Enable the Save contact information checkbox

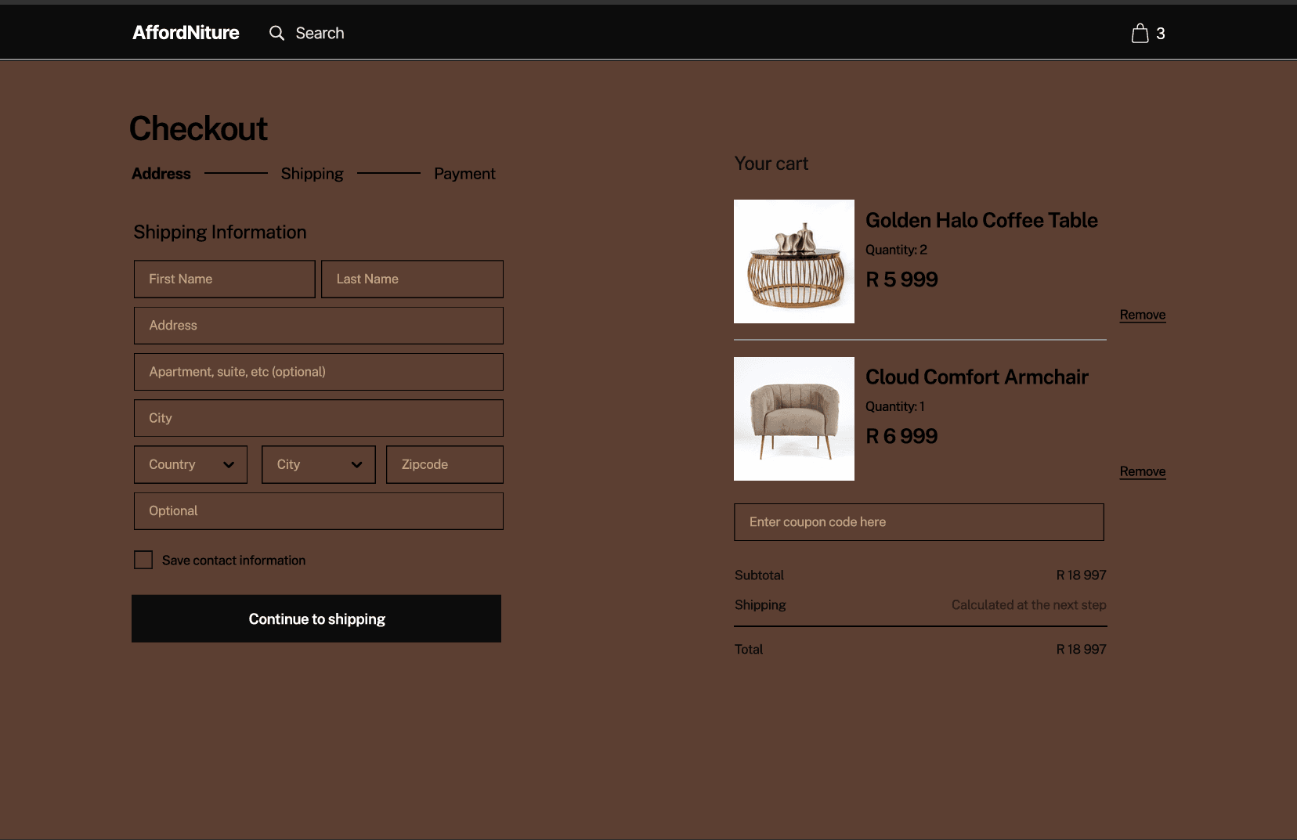(143, 559)
